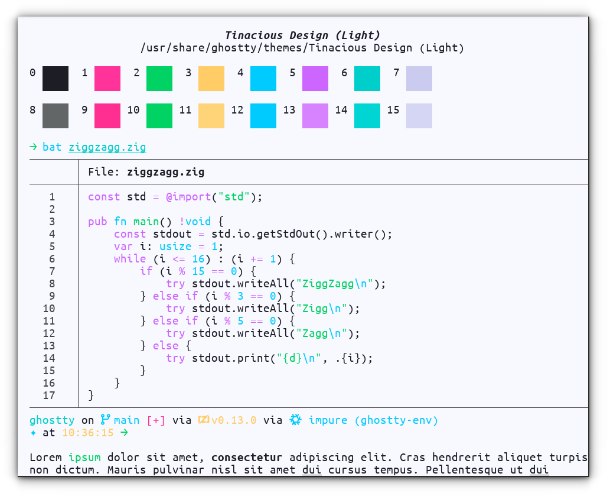Select color swatch 5, the purple square
Image resolution: width=607 pixels, height=496 pixels.
[x=315, y=79]
